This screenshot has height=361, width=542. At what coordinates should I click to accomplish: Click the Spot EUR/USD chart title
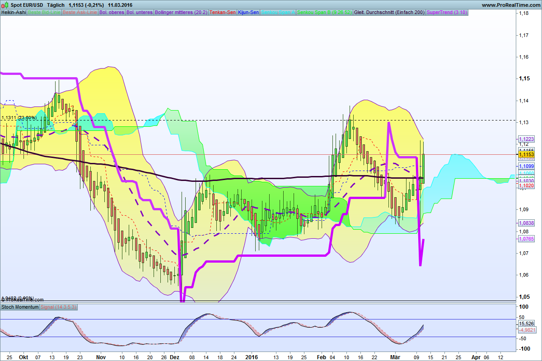tap(27, 5)
